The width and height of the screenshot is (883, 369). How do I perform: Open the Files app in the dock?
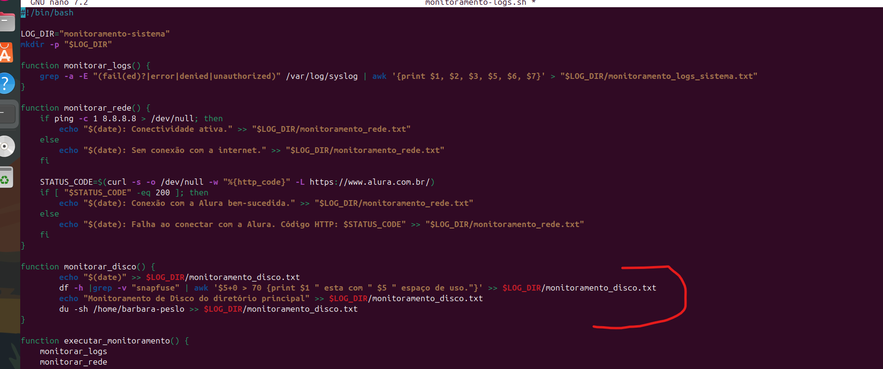tap(7, 22)
